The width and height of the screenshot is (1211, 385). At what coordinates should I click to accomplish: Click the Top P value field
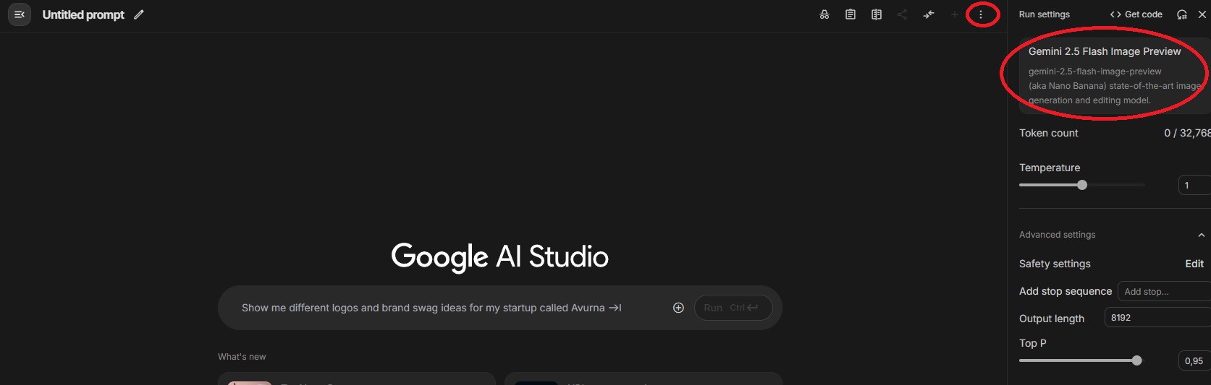point(1194,361)
